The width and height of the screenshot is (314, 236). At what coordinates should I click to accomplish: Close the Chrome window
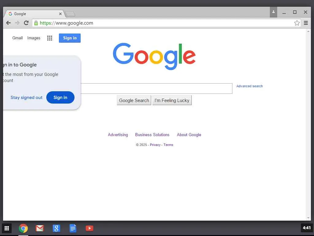point(305,12)
